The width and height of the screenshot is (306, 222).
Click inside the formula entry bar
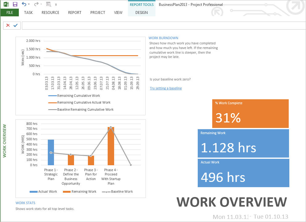[x=163, y=26]
